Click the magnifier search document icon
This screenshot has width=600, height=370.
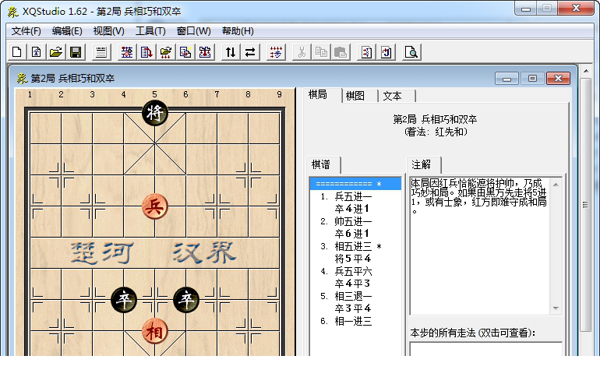tap(411, 52)
